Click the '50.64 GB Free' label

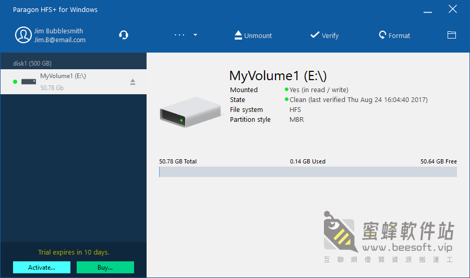point(439,161)
